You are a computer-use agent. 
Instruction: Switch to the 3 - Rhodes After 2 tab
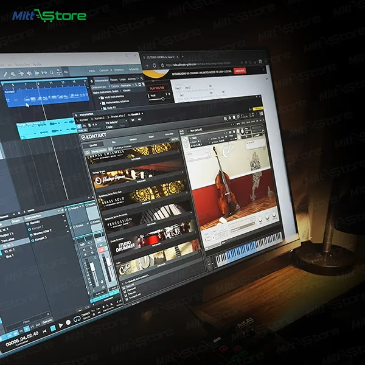tap(116, 116)
